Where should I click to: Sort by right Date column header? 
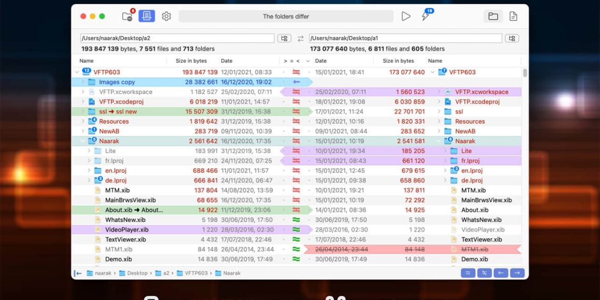pyautogui.click(x=321, y=61)
